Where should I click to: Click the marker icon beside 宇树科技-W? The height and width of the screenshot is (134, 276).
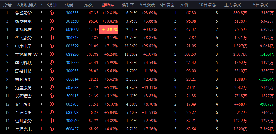[42, 54]
